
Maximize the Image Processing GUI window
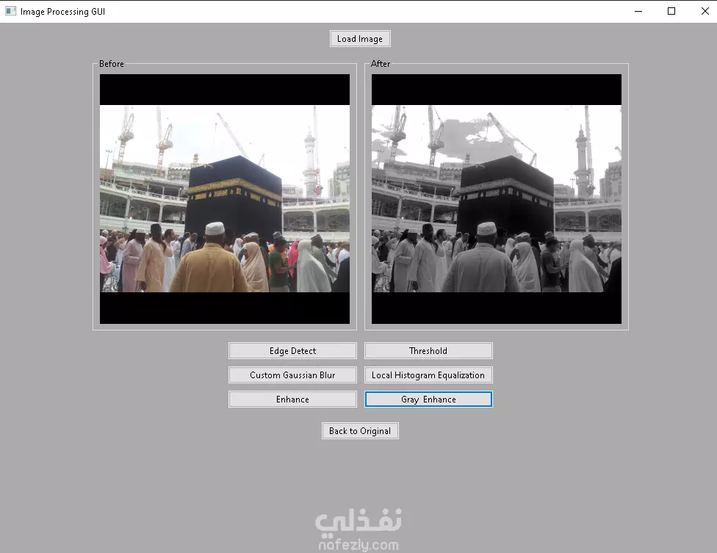[x=671, y=11]
